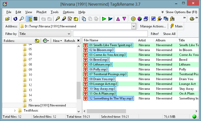Open the Playlist menu
The height and width of the screenshot is (121, 201).
pyautogui.click(x=41, y=12)
